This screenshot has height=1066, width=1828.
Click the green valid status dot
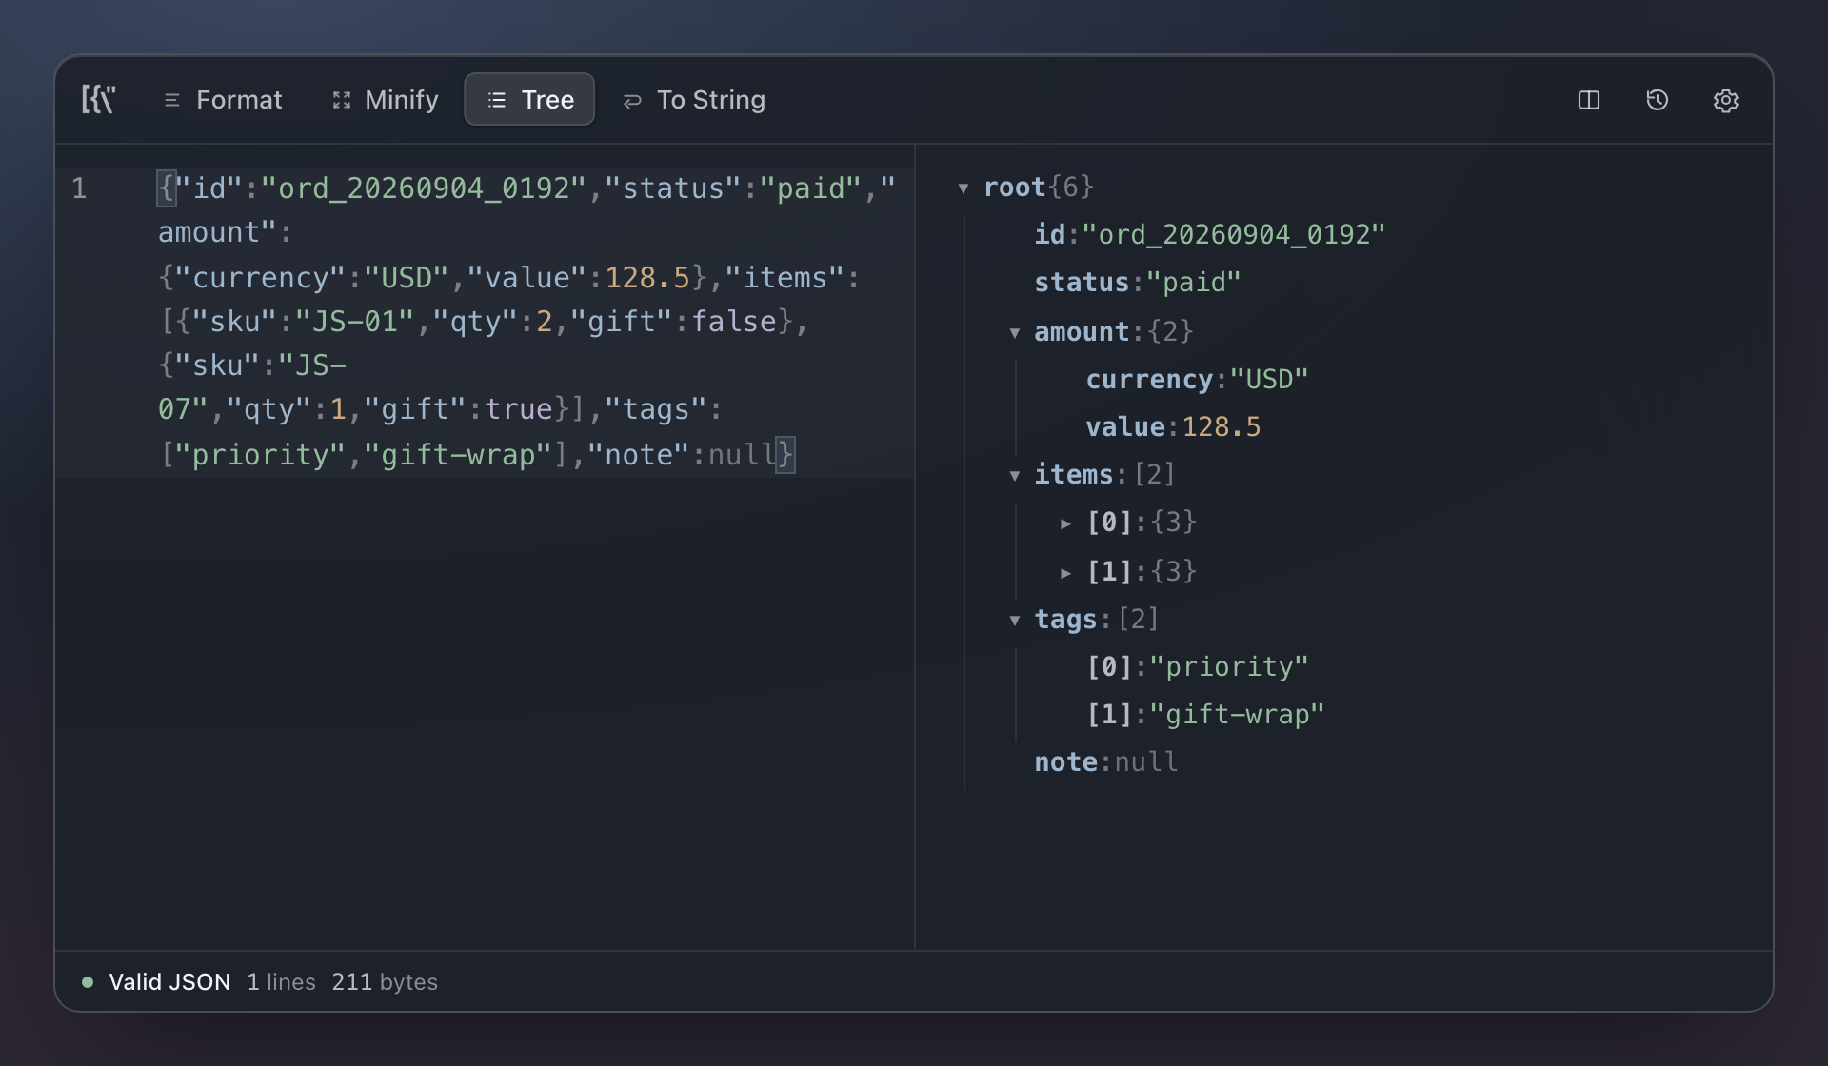pos(88,982)
